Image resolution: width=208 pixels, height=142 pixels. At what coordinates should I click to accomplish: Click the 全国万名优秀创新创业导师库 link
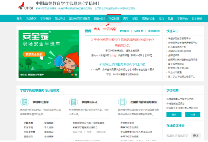tap(183, 60)
